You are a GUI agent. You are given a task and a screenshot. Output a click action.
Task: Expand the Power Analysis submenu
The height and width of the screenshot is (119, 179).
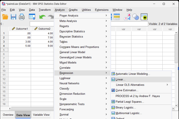click(x=82, y=16)
